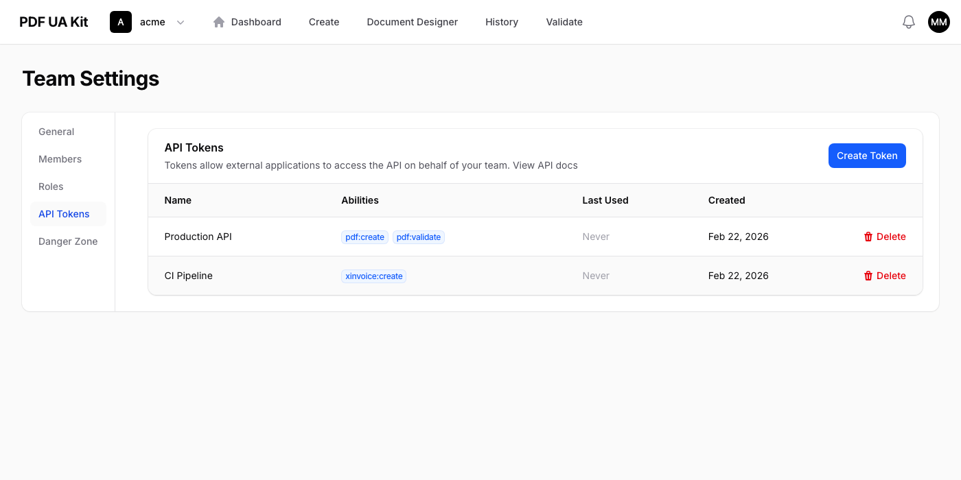Click the home icon next to Dashboard

218,21
